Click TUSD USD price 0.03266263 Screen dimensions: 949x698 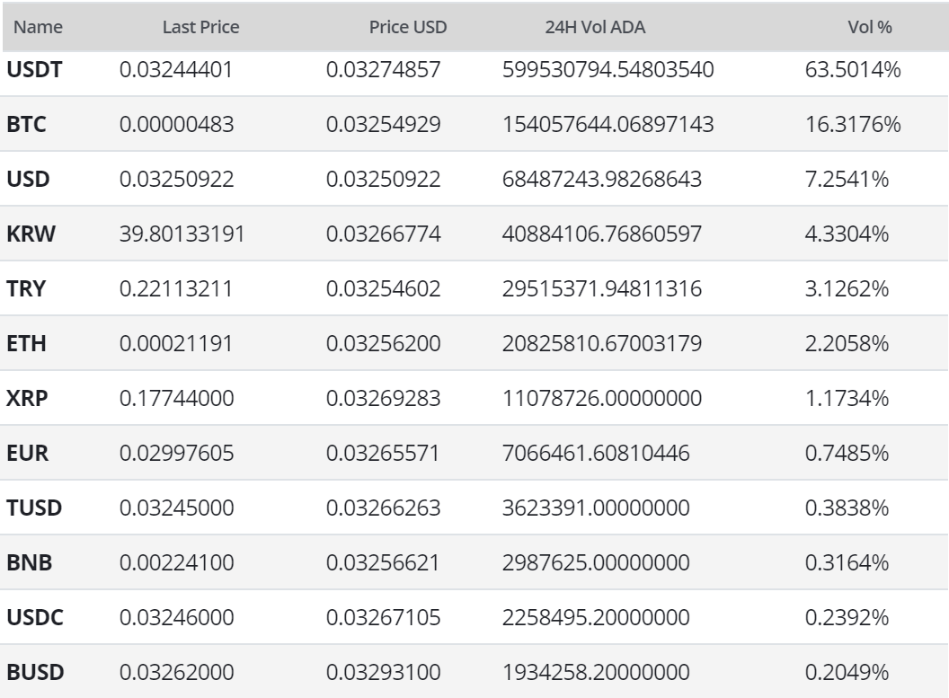tap(383, 508)
